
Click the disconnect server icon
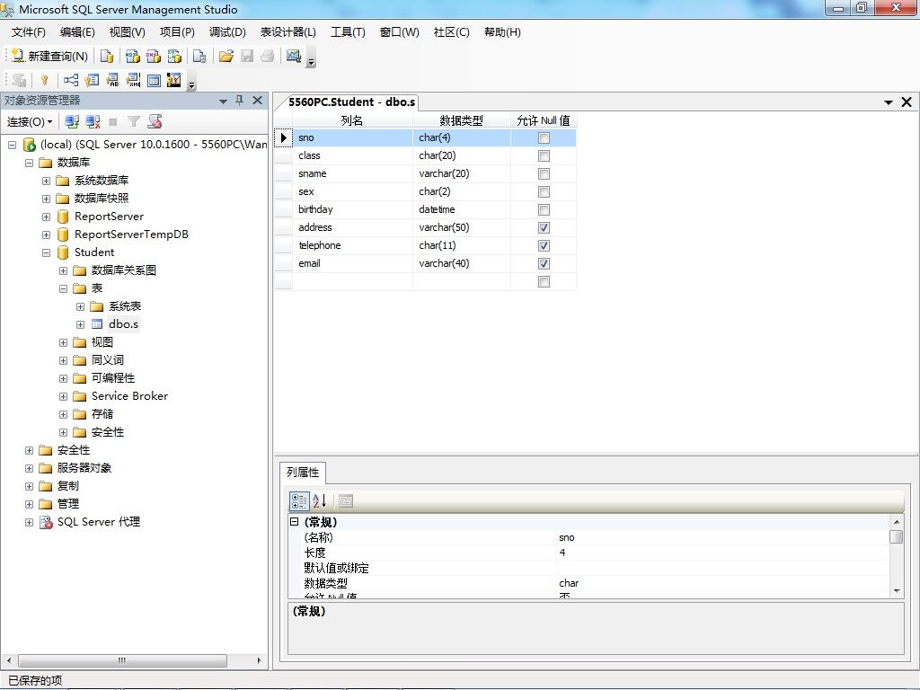pyautogui.click(x=93, y=122)
